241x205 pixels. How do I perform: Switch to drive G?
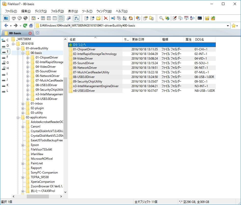click(5, 63)
